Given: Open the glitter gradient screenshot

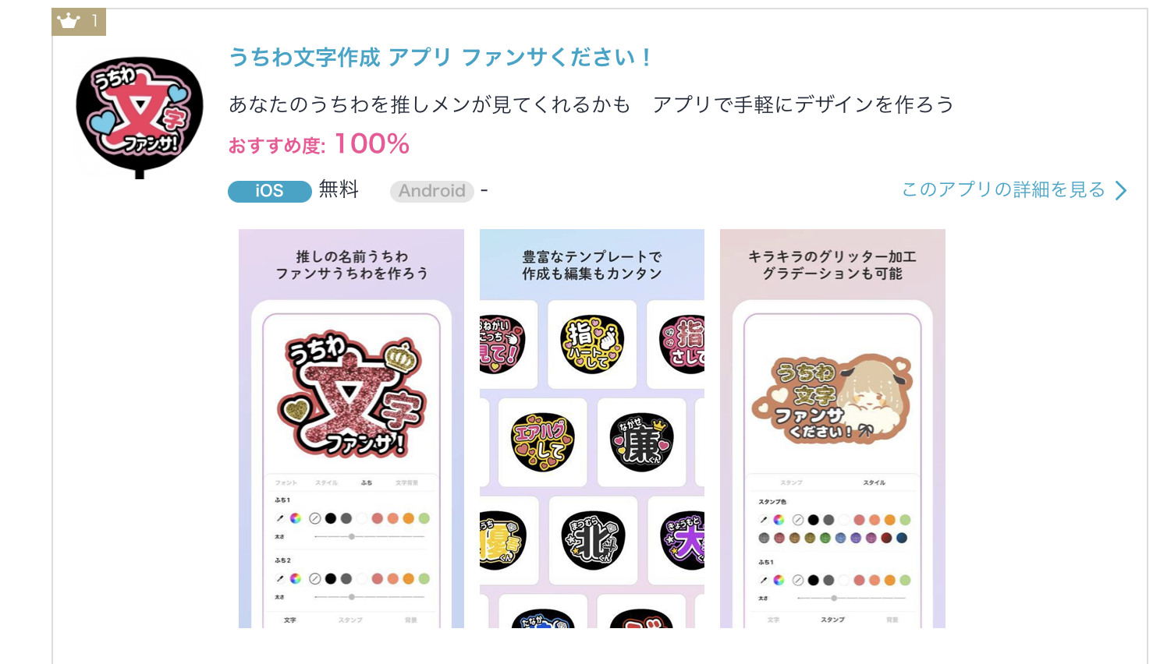Looking at the screenshot, I should point(832,429).
